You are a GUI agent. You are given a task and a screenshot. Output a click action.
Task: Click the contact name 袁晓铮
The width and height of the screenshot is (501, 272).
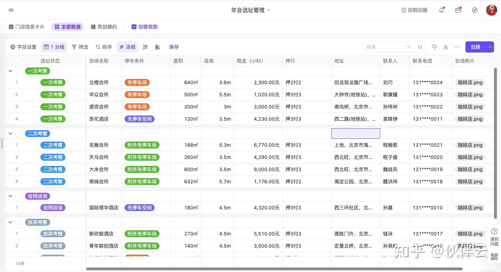click(390, 119)
